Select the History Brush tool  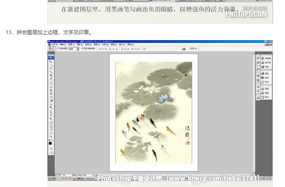click(51, 93)
